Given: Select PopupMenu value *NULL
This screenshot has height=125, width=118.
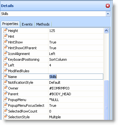Looking at the screenshot, I should click(54, 100).
